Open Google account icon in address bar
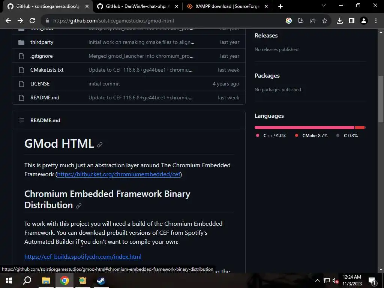 coord(288,21)
